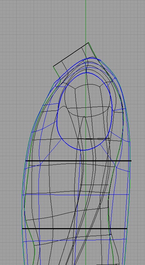Click the blue diagonal line leaving oval's lower-left

point(51,152)
